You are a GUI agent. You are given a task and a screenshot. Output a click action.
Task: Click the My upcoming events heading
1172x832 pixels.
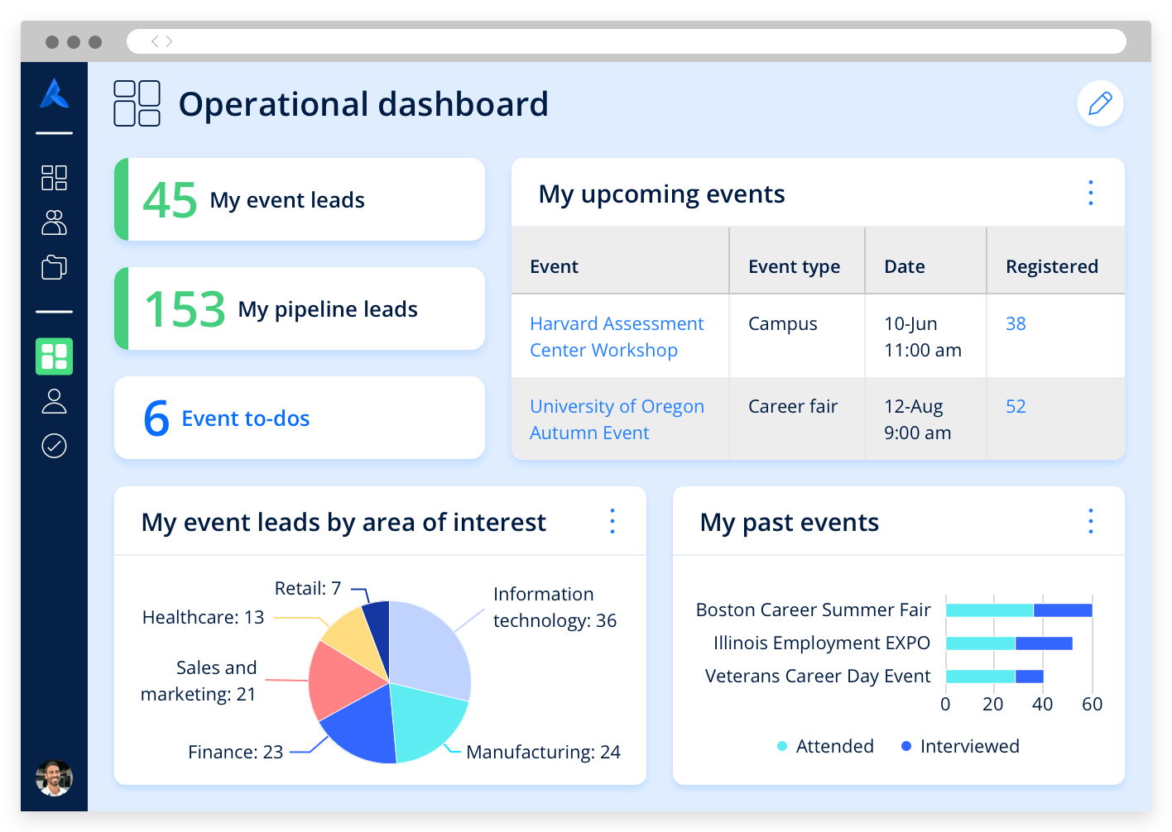(661, 194)
